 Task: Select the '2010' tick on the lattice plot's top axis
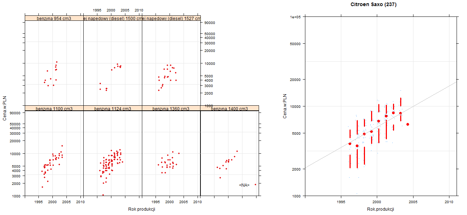tap(139, 10)
